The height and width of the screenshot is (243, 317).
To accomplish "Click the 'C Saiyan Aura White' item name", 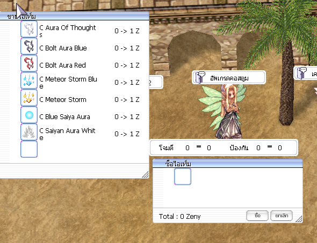I will (x=67, y=134).
